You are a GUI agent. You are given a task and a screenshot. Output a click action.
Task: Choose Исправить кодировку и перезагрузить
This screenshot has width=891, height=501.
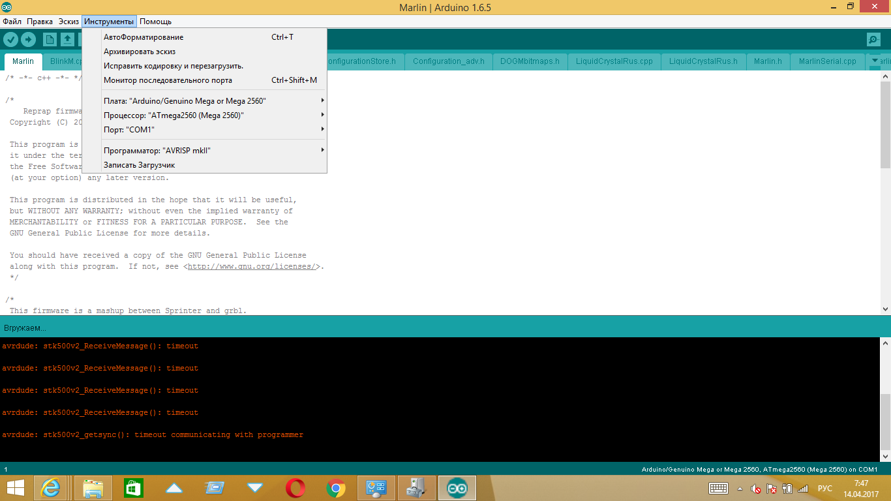click(x=204, y=66)
